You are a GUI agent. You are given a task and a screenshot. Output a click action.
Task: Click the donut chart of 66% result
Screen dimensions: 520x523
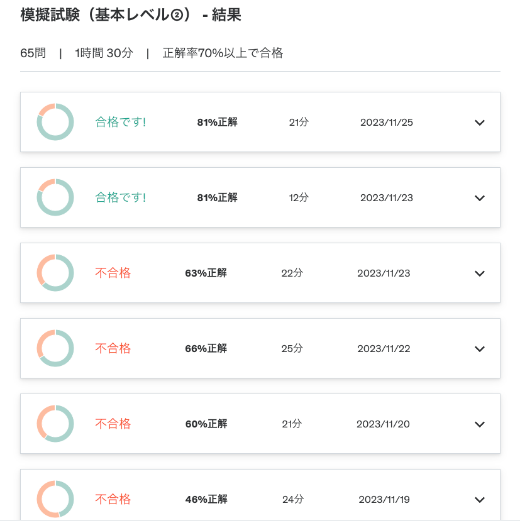pyautogui.click(x=55, y=348)
